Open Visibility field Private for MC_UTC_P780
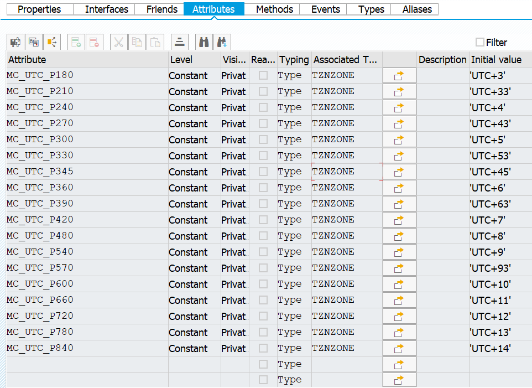 coord(235,332)
